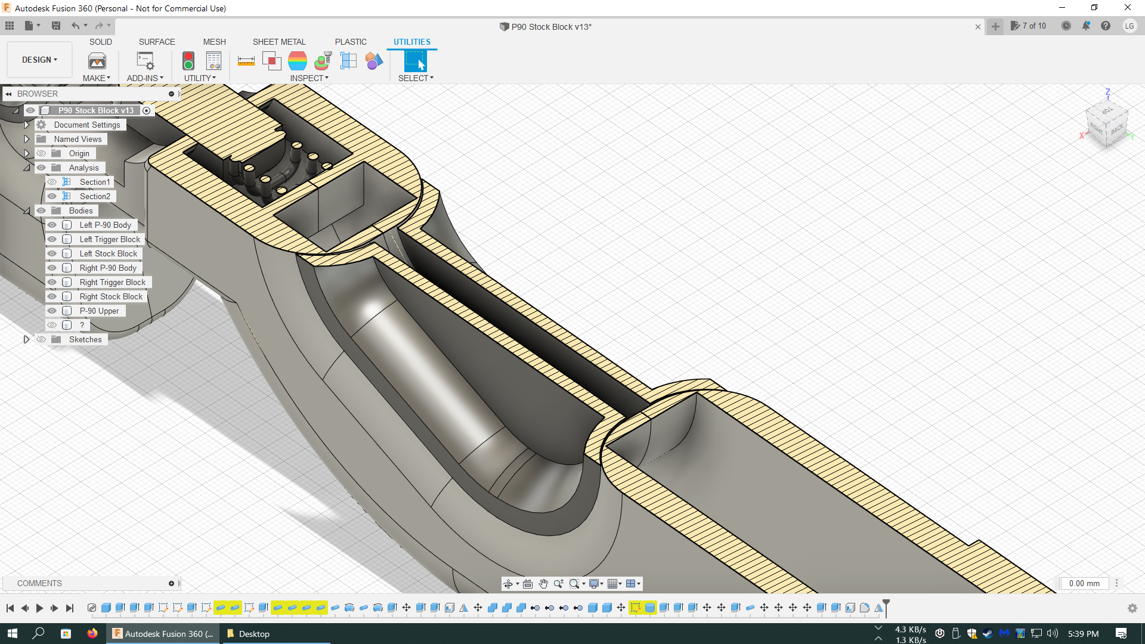1145x644 pixels.
Task: Toggle visibility of Right Trigger Block
Action: 52,282
